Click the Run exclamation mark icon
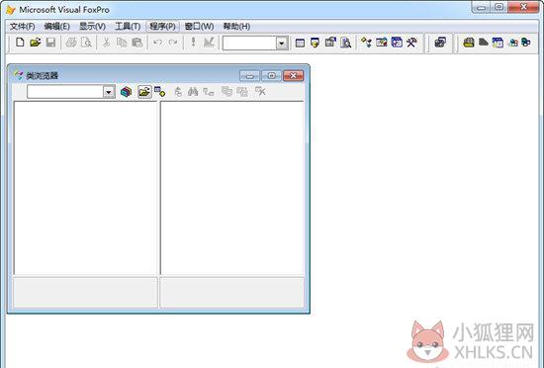544x368 pixels. click(x=193, y=43)
